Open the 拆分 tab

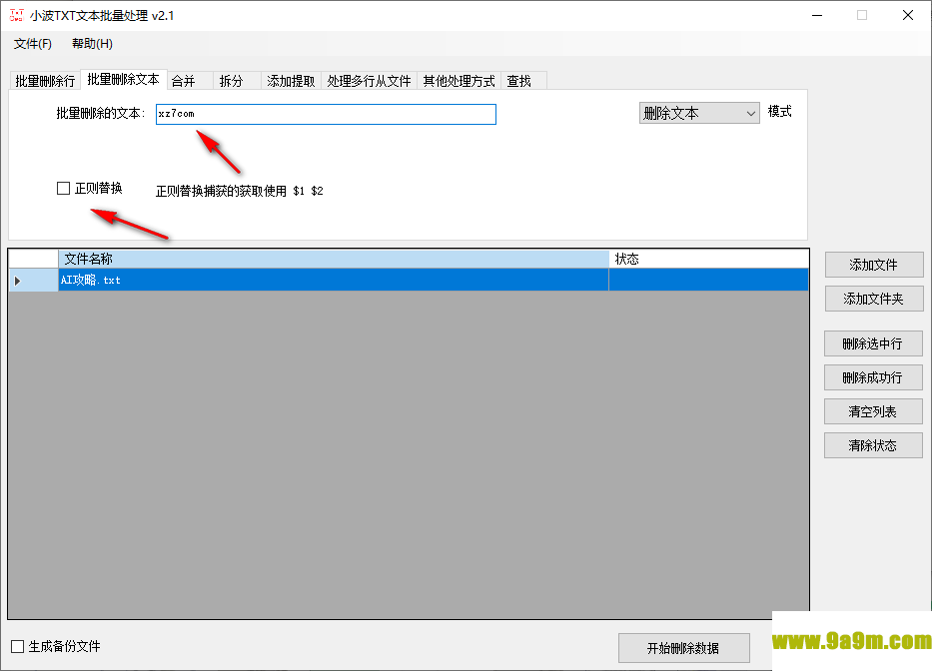237,81
